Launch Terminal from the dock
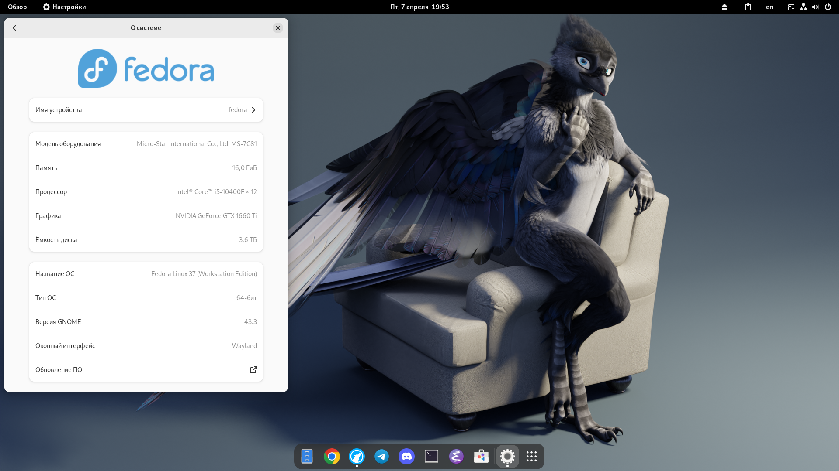Screen dimensions: 839x471 point(432,457)
